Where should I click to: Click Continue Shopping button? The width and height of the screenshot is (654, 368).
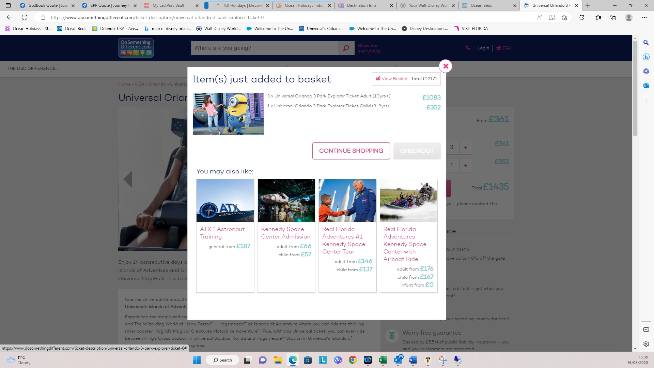tap(351, 151)
